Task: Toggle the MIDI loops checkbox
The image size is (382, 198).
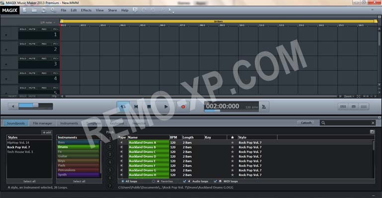Action: [x=215, y=181]
